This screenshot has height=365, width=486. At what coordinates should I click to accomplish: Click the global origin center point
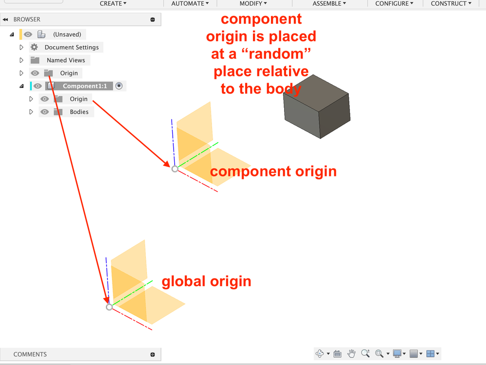tap(109, 307)
